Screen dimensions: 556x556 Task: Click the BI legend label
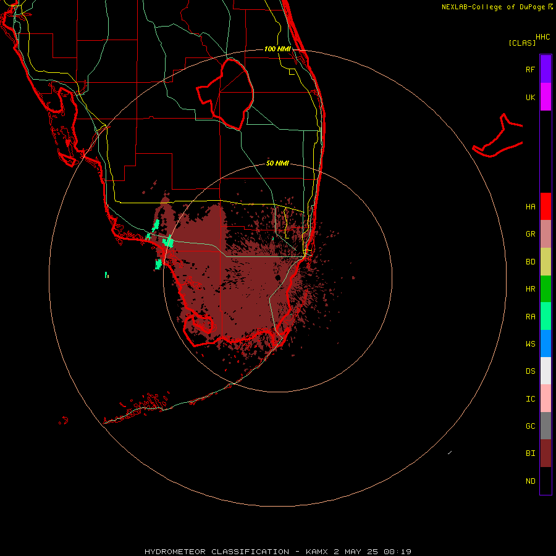[x=530, y=453]
